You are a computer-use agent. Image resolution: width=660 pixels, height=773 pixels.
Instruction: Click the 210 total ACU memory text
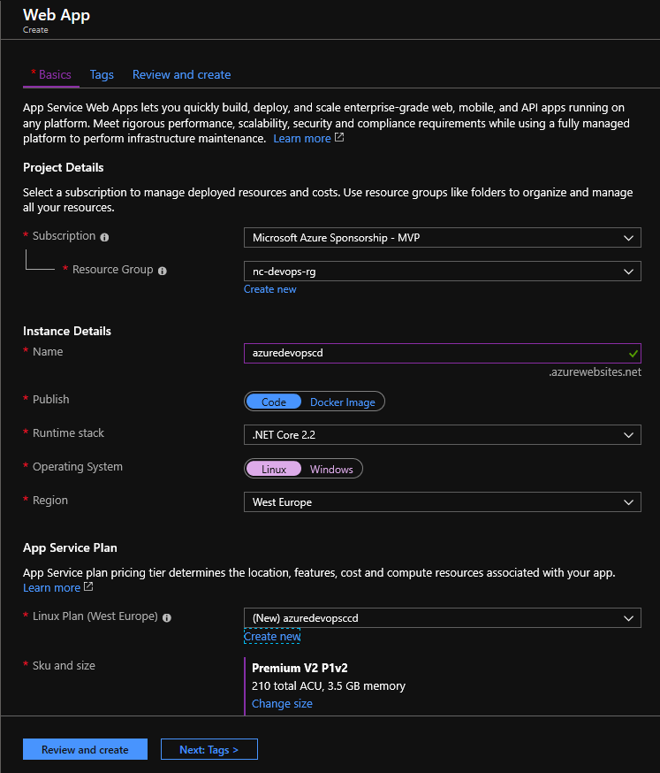[329, 685]
